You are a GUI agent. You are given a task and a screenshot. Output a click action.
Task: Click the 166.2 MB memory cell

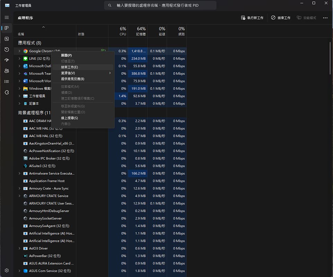coord(138,173)
